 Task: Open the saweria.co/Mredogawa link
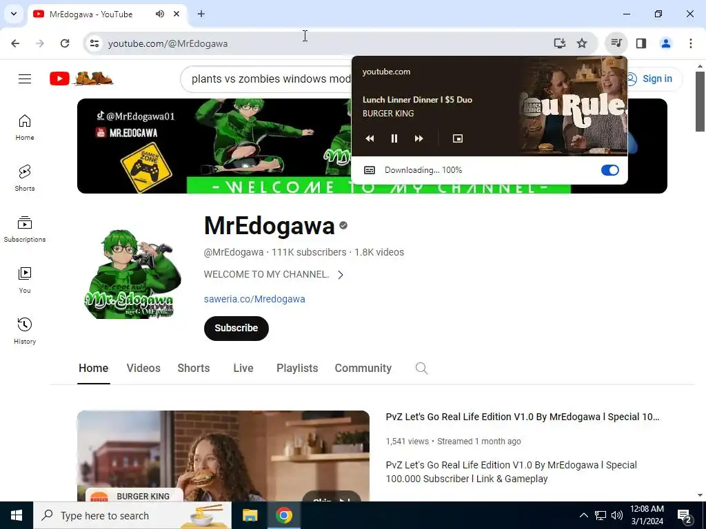point(254,299)
